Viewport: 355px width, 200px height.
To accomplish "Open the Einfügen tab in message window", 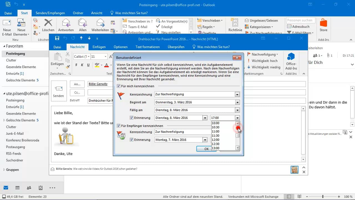I will [99, 47].
